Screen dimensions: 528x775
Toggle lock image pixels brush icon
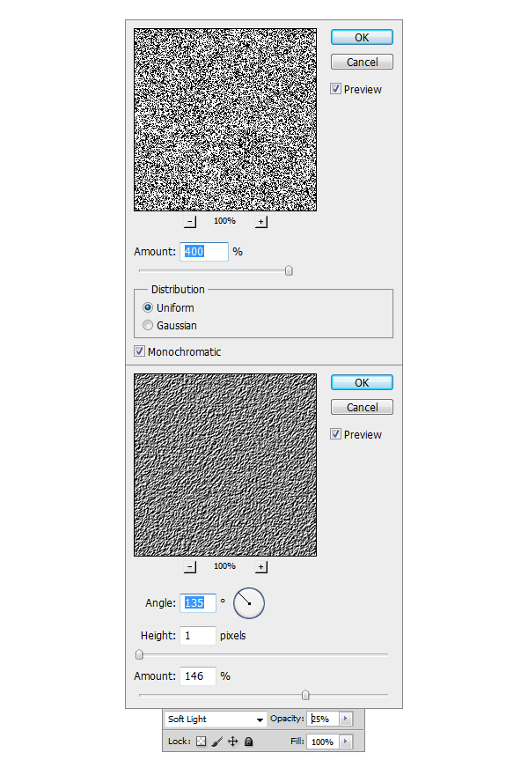pyautogui.click(x=216, y=742)
